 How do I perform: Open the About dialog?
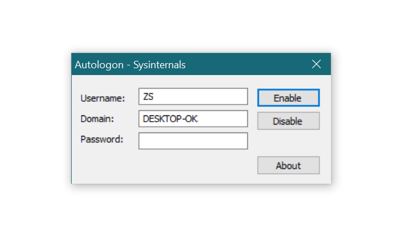(288, 165)
